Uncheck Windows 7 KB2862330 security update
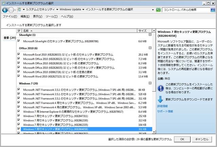 pyautogui.click(x=19, y=120)
